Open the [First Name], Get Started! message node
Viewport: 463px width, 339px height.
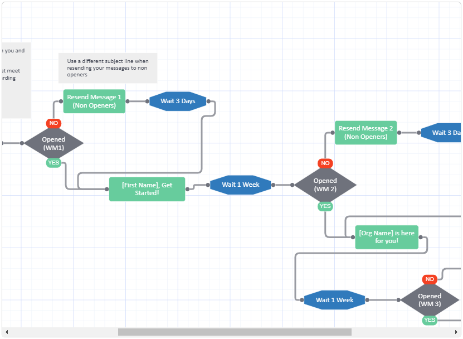pyautogui.click(x=147, y=189)
